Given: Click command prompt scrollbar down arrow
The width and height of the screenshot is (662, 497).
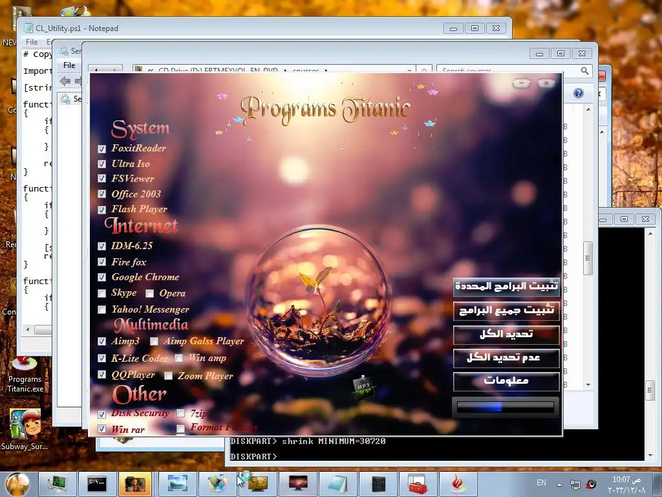Looking at the screenshot, I should pos(650,456).
